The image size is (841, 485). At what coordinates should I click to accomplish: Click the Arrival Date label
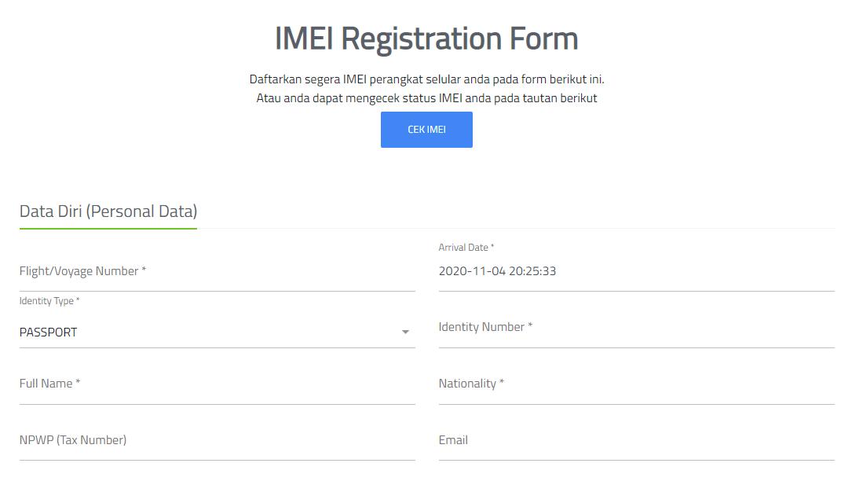point(466,247)
